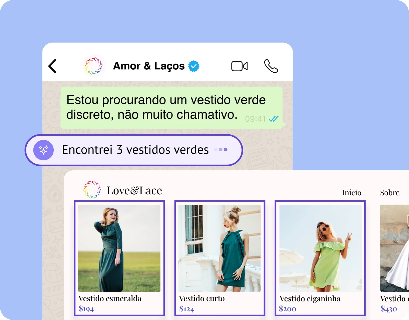This screenshot has height=320, width=409.
Task: Select the light green ciganinha dress photo
Action: [x=320, y=248]
